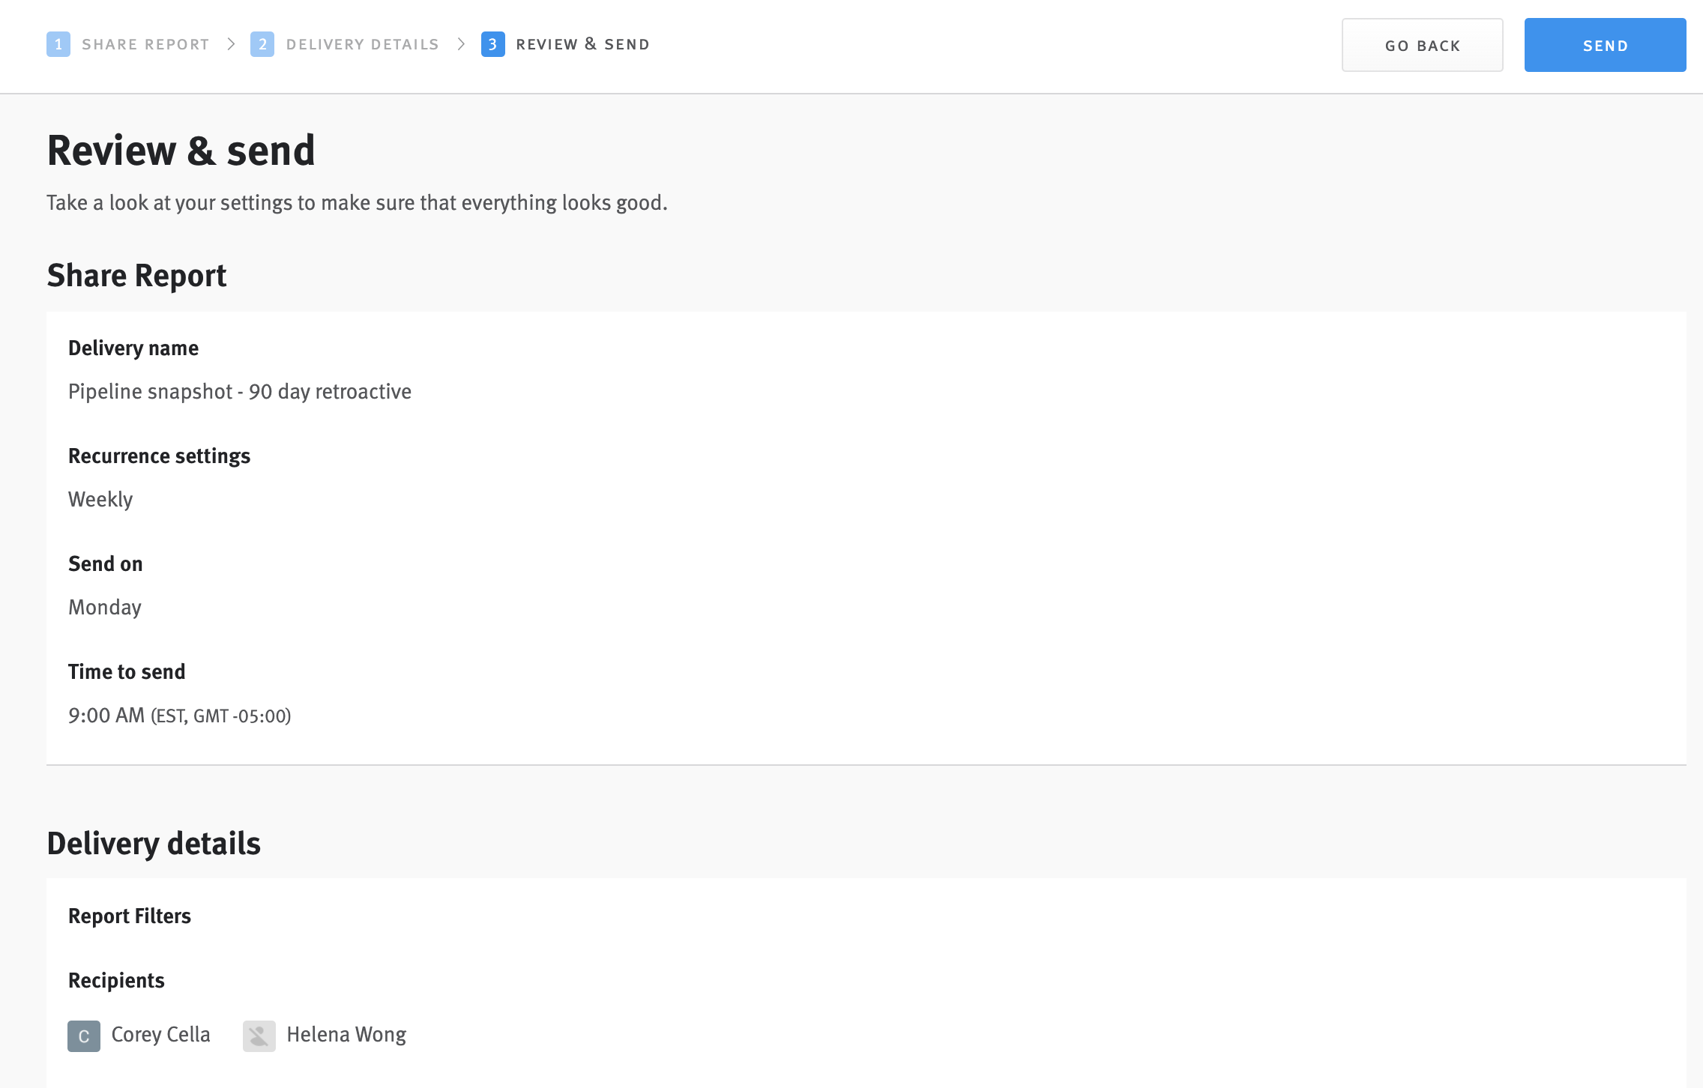This screenshot has height=1088, width=1703.
Task: Select the Monday send day value
Action: [105, 607]
